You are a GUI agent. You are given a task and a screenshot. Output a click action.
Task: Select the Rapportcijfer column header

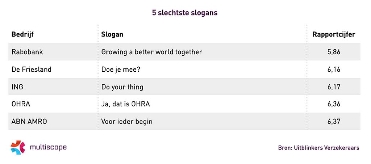[334, 34]
